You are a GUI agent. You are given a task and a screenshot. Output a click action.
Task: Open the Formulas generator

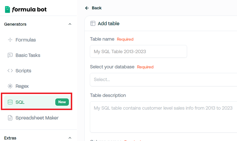point(26,40)
